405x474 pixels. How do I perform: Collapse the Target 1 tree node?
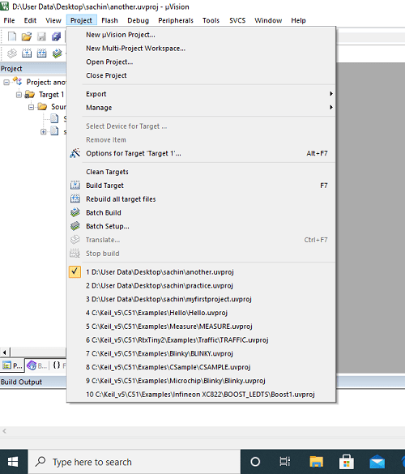19,95
